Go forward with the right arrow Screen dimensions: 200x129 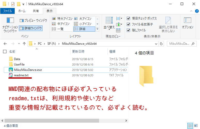pos(13,44)
